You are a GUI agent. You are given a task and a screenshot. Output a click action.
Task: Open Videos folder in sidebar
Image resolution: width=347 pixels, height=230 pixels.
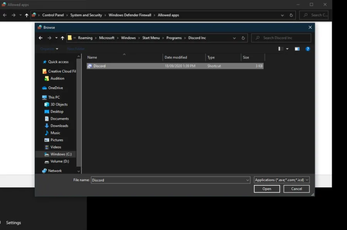(53, 147)
